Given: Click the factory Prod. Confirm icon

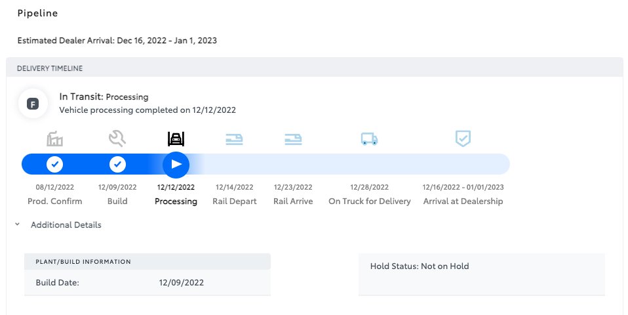Looking at the screenshot, I should pyautogui.click(x=55, y=138).
